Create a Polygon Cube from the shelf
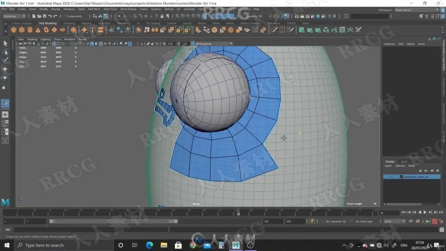 (22, 30)
